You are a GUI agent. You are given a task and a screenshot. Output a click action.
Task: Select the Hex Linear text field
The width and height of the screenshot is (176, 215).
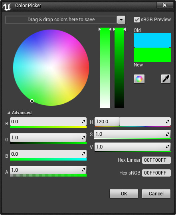(x=156, y=160)
